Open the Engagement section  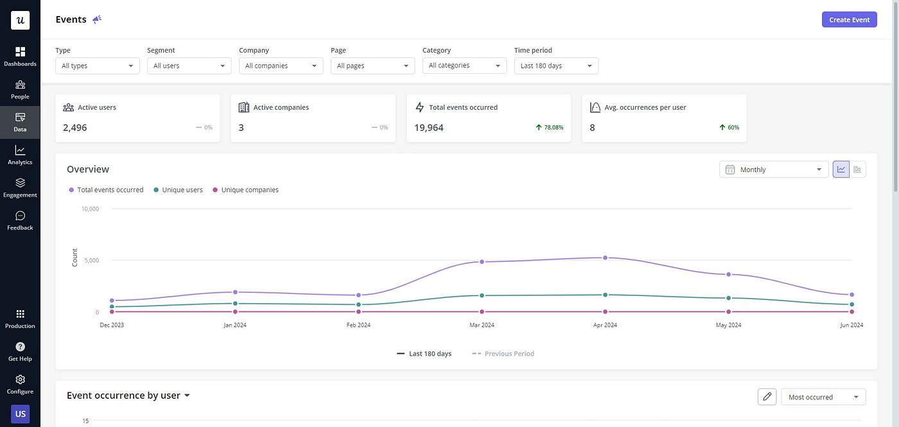(x=20, y=188)
